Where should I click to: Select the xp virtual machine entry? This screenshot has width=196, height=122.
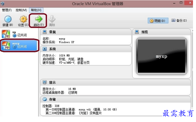click(19, 34)
